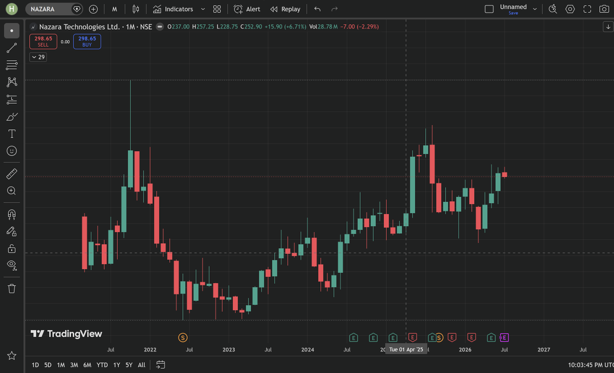Select the 1Y date range
Screen dimensions: 614x373
117,365
